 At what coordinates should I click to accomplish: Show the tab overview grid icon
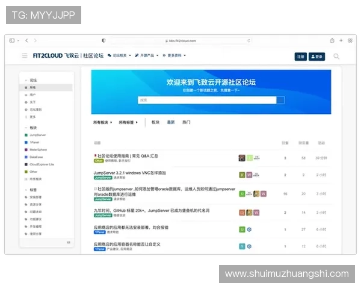pyautogui.click(x=350, y=40)
